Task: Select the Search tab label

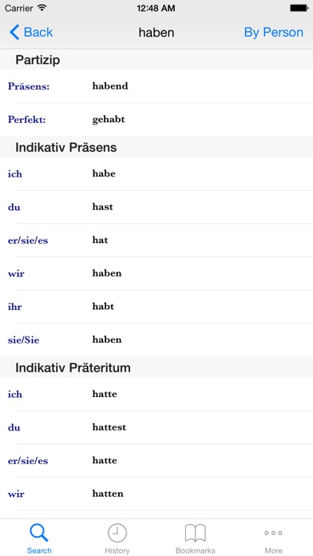Action: 39,550
